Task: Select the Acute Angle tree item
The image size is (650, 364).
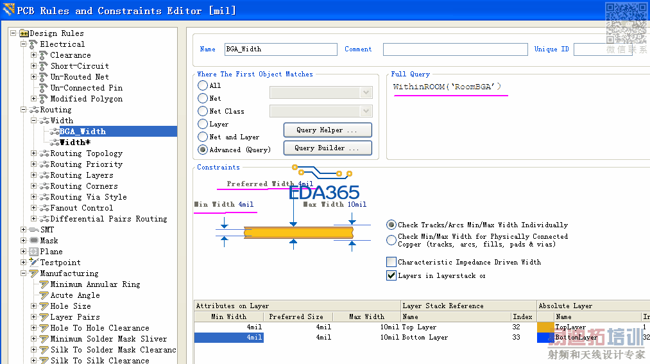Action: [75, 295]
